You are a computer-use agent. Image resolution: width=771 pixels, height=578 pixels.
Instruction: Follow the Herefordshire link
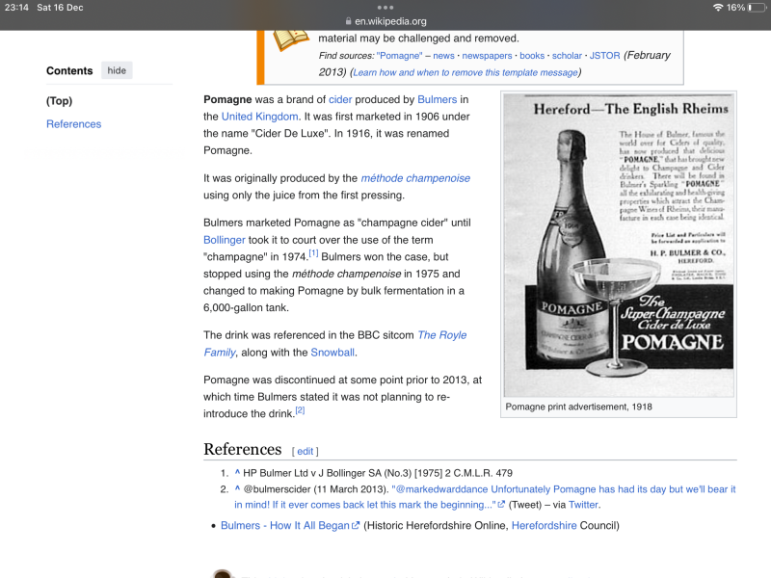pyautogui.click(x=544, y=525)
